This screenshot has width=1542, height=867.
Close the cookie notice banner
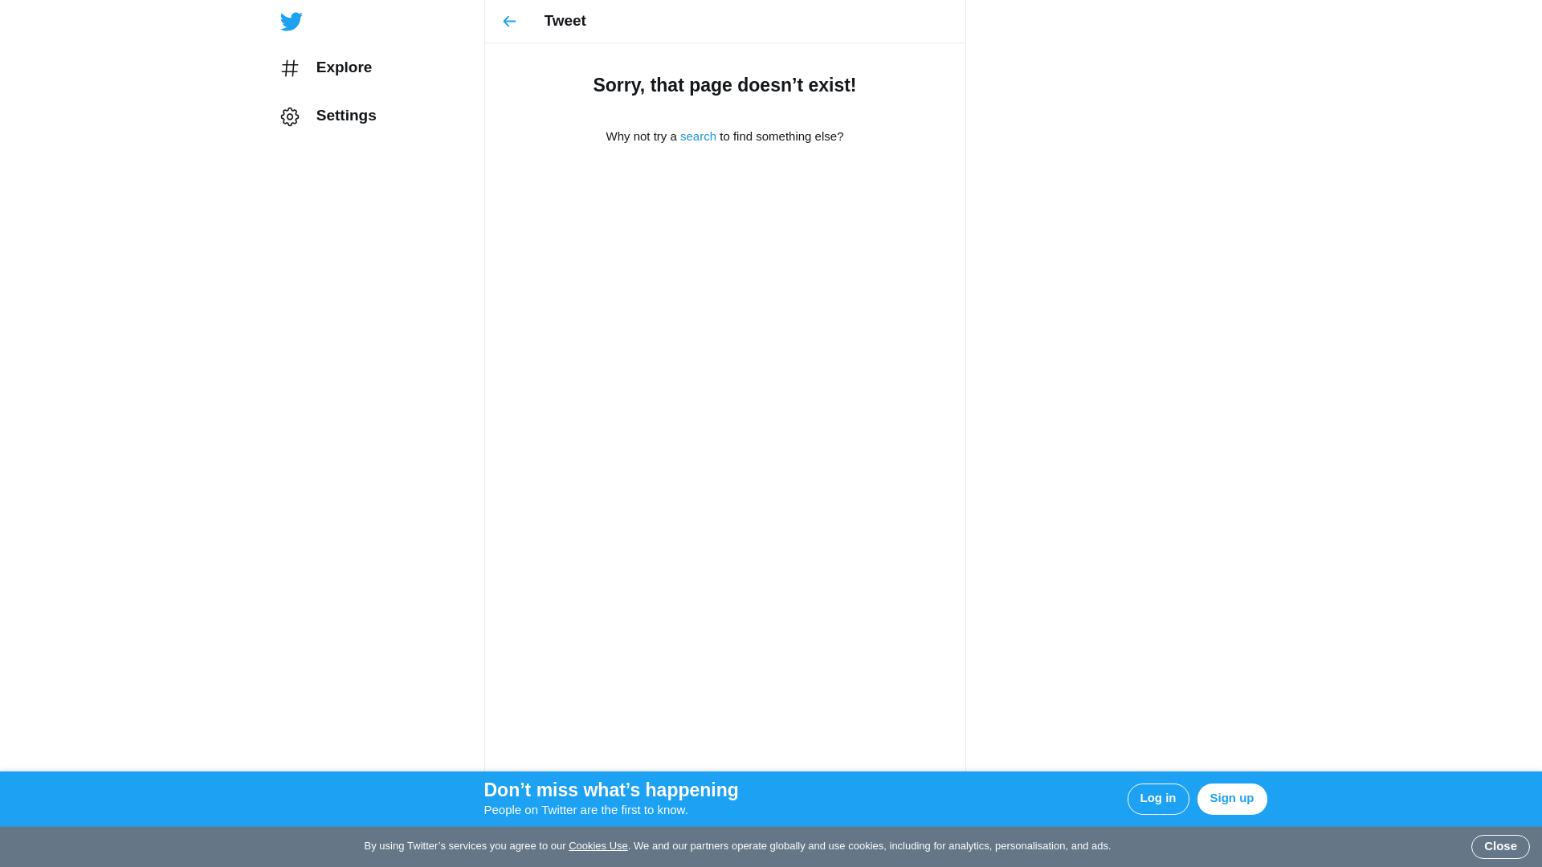tap(1499, 847)
